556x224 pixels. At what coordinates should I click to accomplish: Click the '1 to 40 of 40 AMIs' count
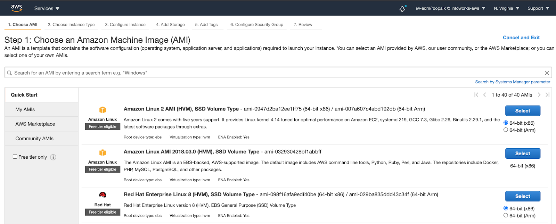tap(512, 95)
